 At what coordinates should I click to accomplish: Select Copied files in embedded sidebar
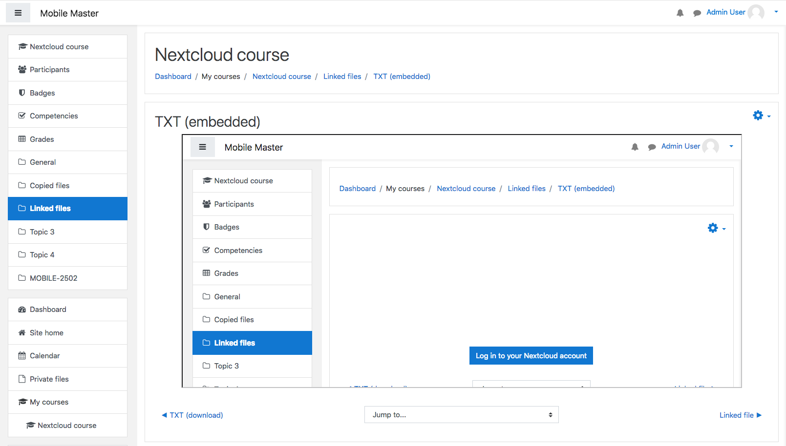[x=252, y=320]
